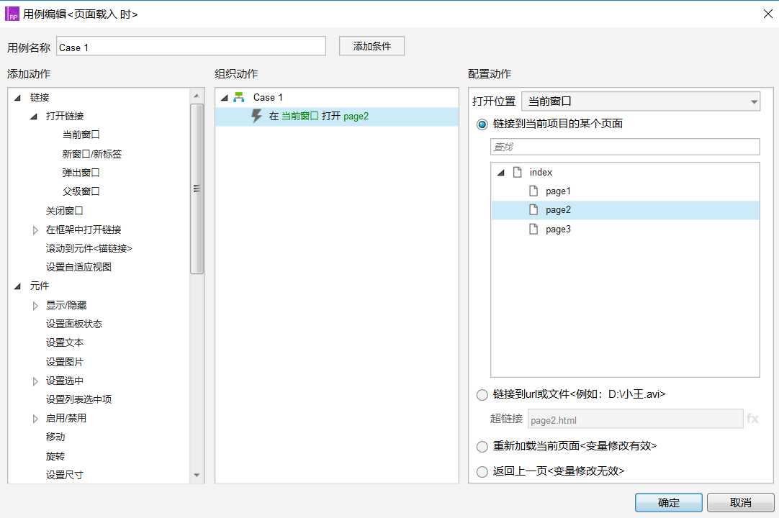Select 链接到当前项目的某个页面 radio button
This screenshot has height=518, width=779.
click(x=482, y=124)
